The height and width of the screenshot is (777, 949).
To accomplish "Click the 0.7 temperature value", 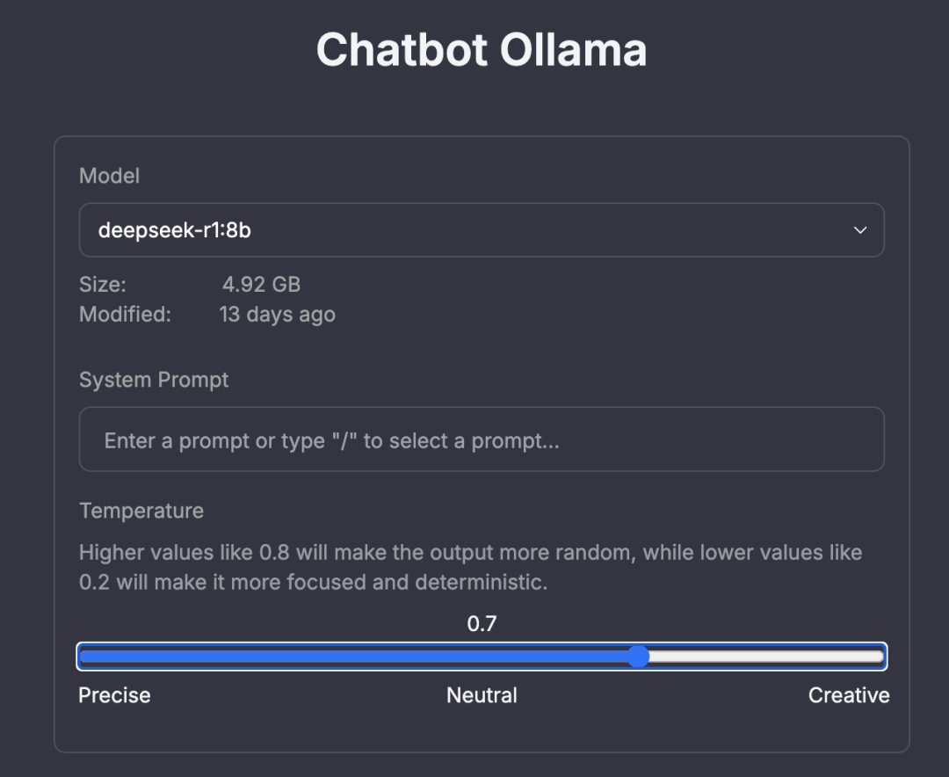I will 482,624.
